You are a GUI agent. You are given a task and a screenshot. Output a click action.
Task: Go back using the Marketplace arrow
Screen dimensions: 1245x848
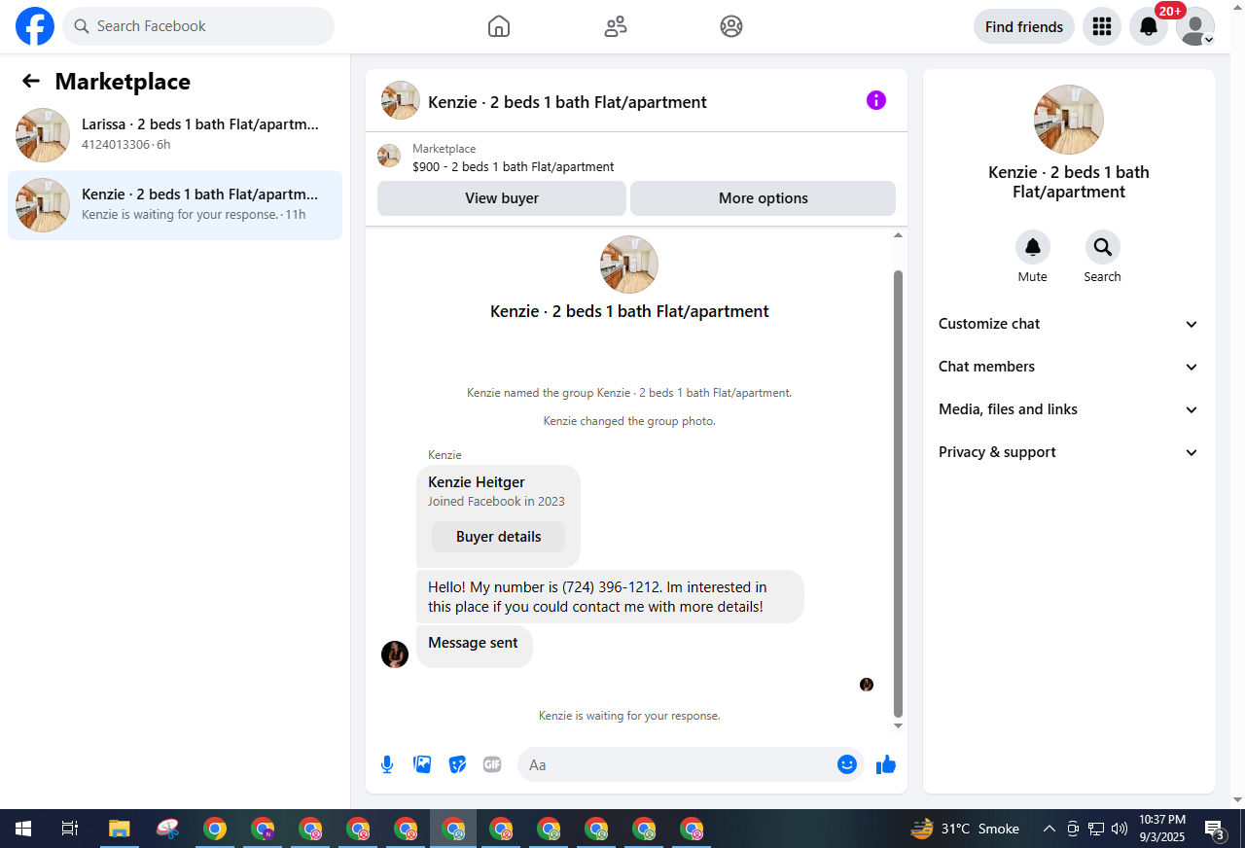(x=31, y=82)
